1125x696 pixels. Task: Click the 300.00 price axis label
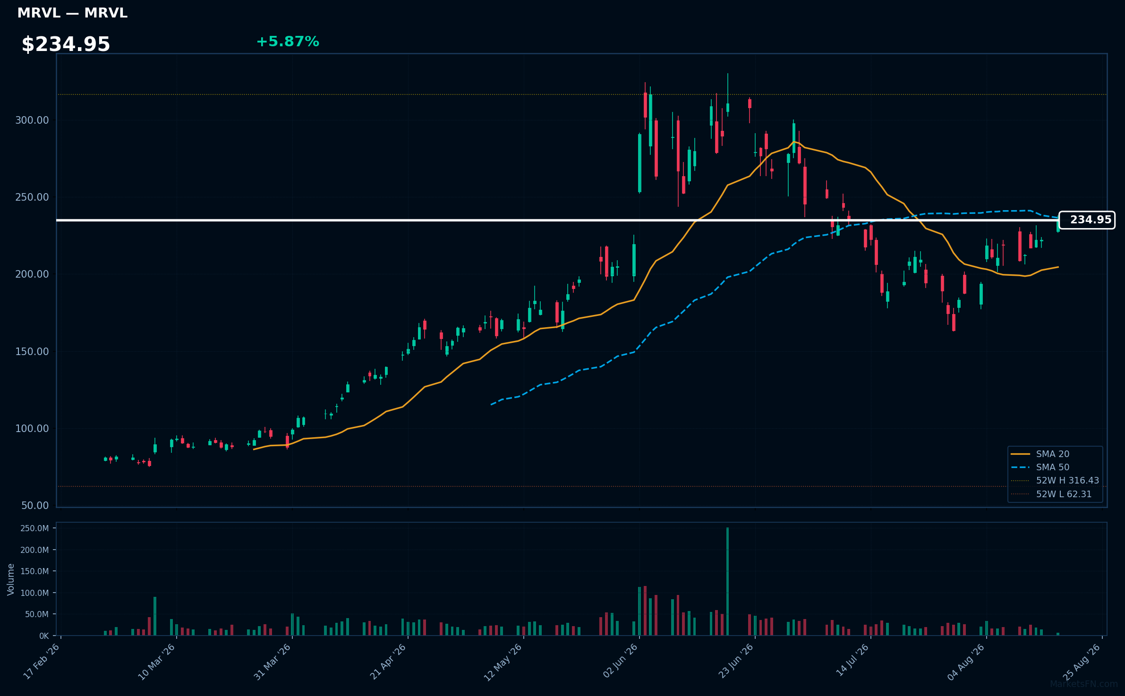coord(32,120)
